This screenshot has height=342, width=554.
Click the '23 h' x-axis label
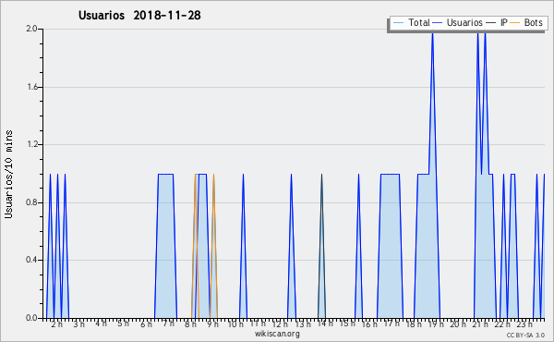click(x=524, y=324)
